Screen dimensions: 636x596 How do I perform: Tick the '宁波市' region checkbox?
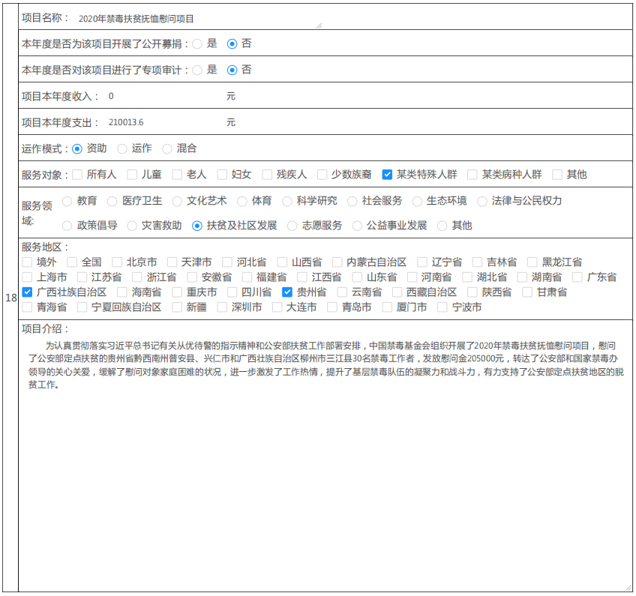[x=442, y=307]
